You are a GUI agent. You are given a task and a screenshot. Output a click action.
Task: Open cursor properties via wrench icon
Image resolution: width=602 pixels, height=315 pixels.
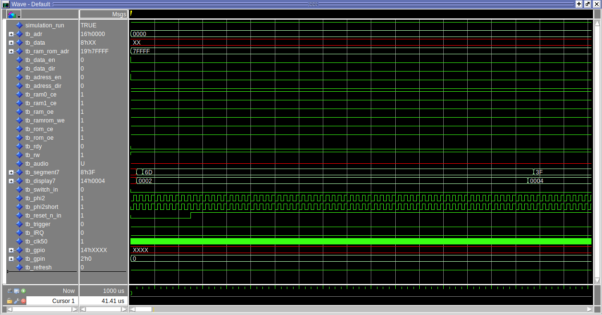(16, 301)
